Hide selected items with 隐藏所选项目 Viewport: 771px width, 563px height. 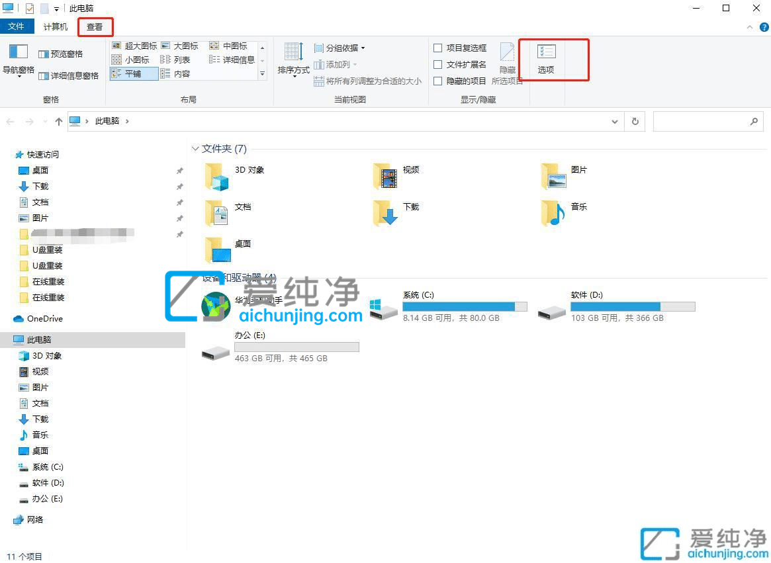(508, 64)
